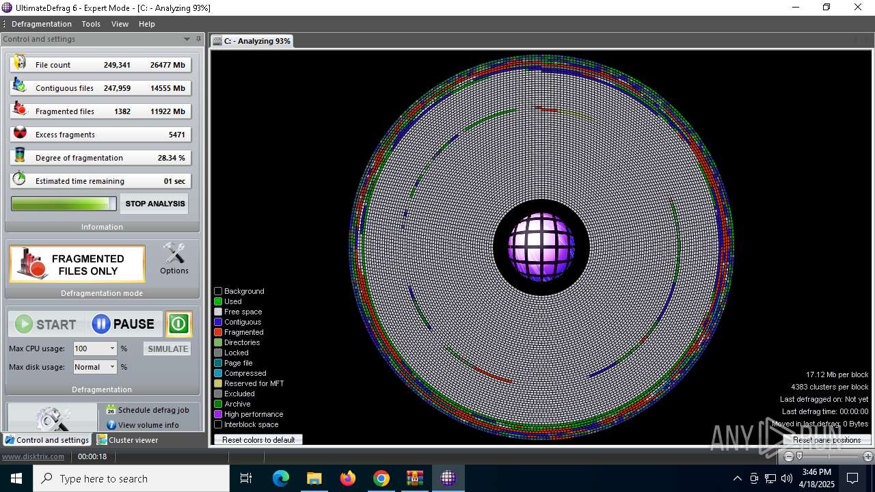875x492 pixels.
Task: Click the Used color swatch
Action: point(218,301)
